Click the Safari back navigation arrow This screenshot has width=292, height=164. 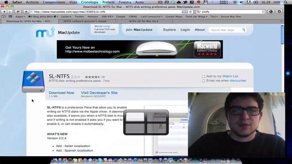(4, 12)
